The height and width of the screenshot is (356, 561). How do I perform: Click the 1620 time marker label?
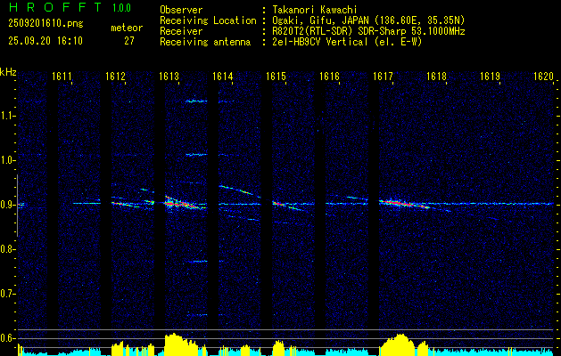(543, 76)
